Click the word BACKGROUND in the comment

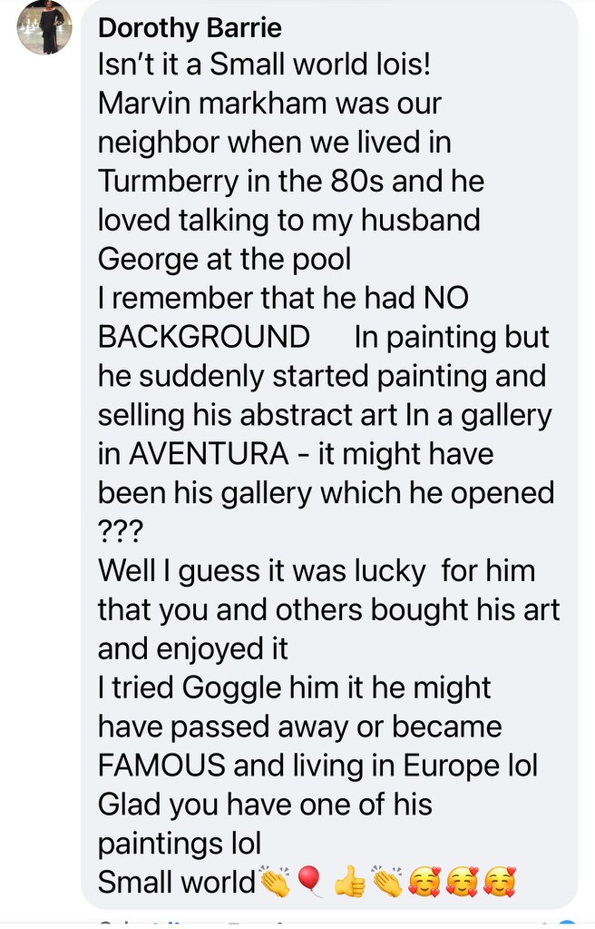[x=203, y=337]
